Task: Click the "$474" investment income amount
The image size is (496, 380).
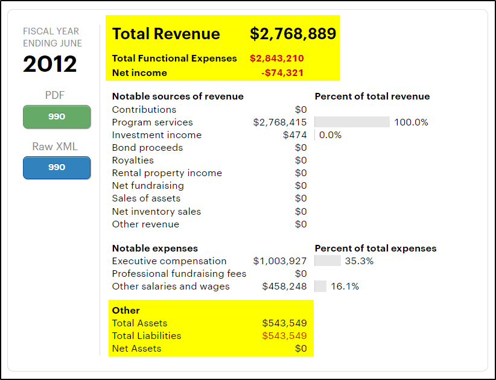Action: tap(295, 135)
